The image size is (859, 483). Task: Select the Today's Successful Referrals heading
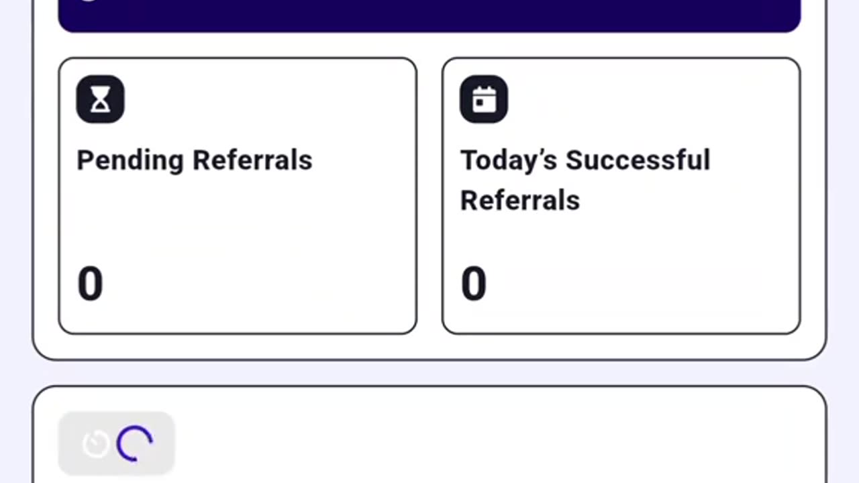(585, 180)
